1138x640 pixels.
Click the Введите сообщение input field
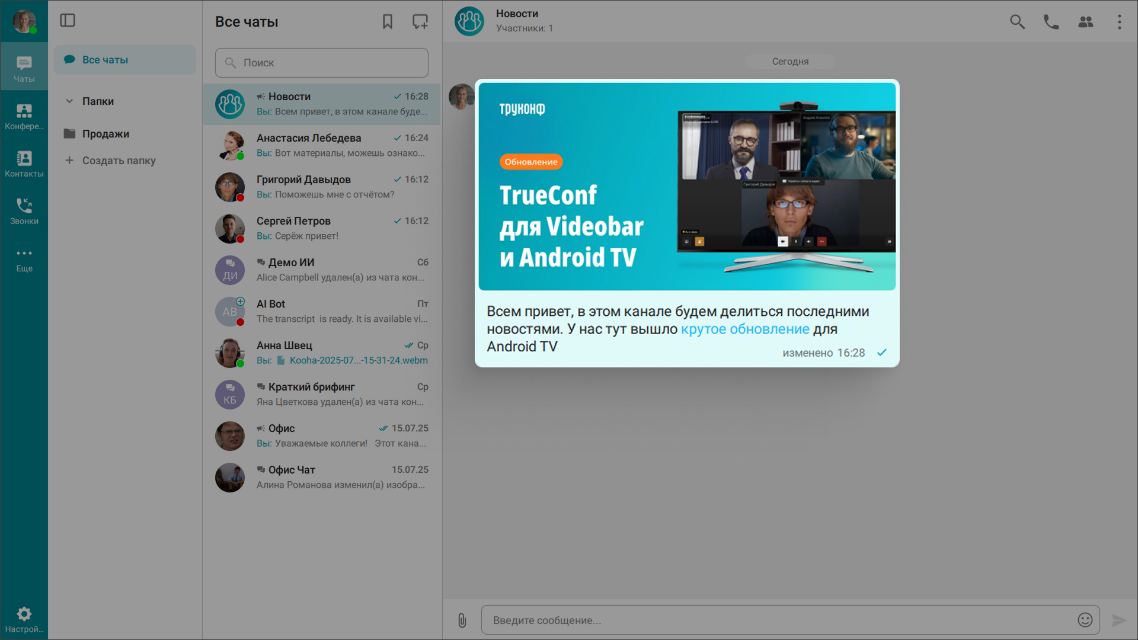click(x=790, y=620)
